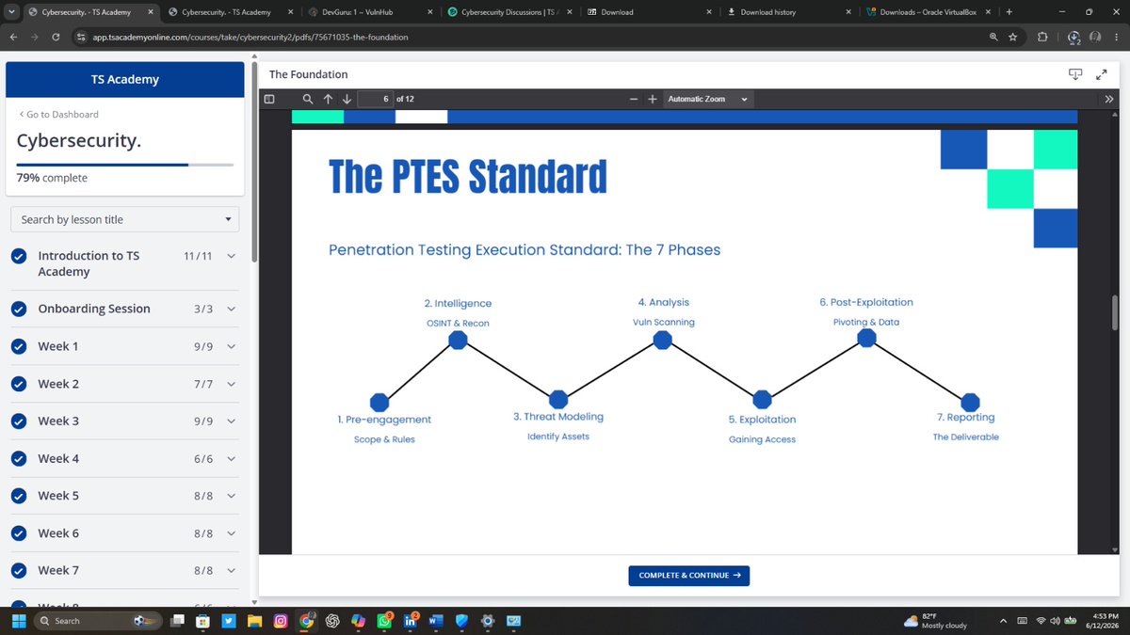1130x635 pixels.
Task: Open the Week 6 lesson group
Action: pos(124,533)
